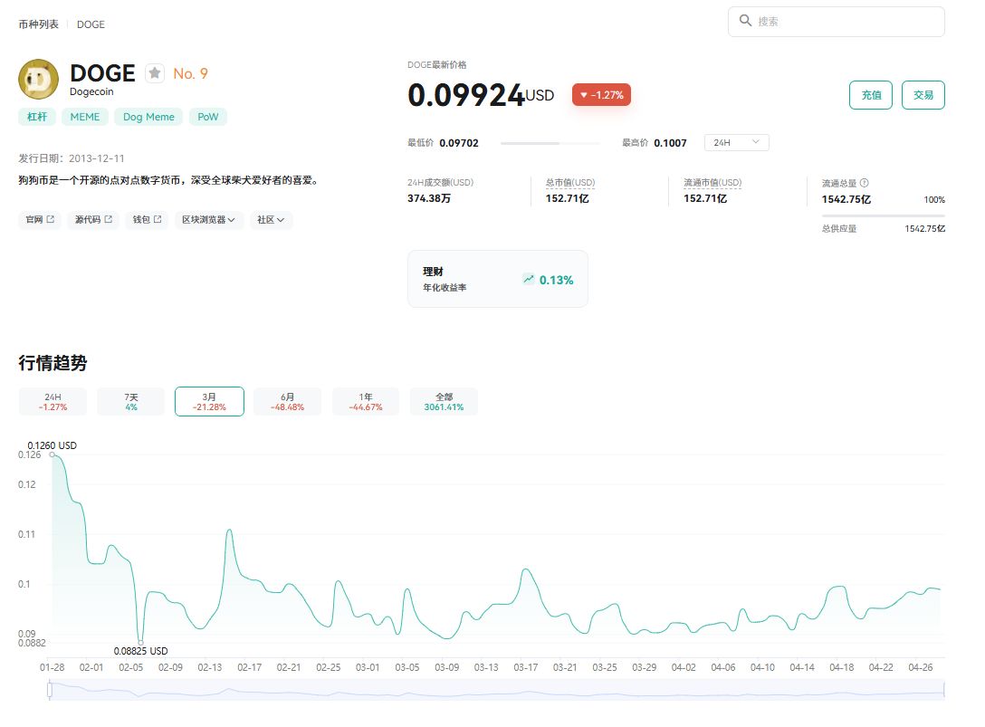Image resolution: width=985 pixels, height=727 pixels.
Task: Click the Dogecoin coin logo
Action: pyautogui.click(x=38, y=79)
